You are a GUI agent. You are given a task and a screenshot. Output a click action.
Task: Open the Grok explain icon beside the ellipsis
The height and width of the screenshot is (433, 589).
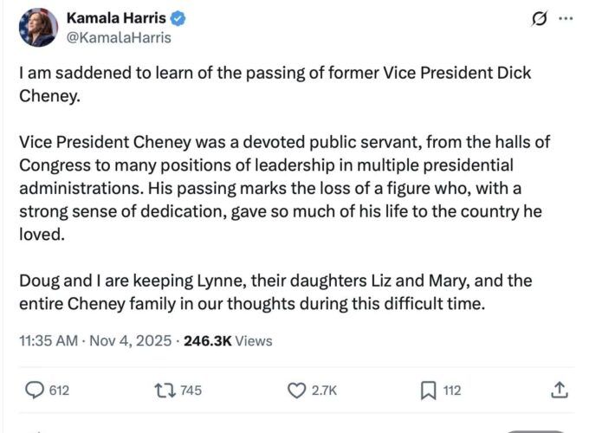click(x=540, y=18)
